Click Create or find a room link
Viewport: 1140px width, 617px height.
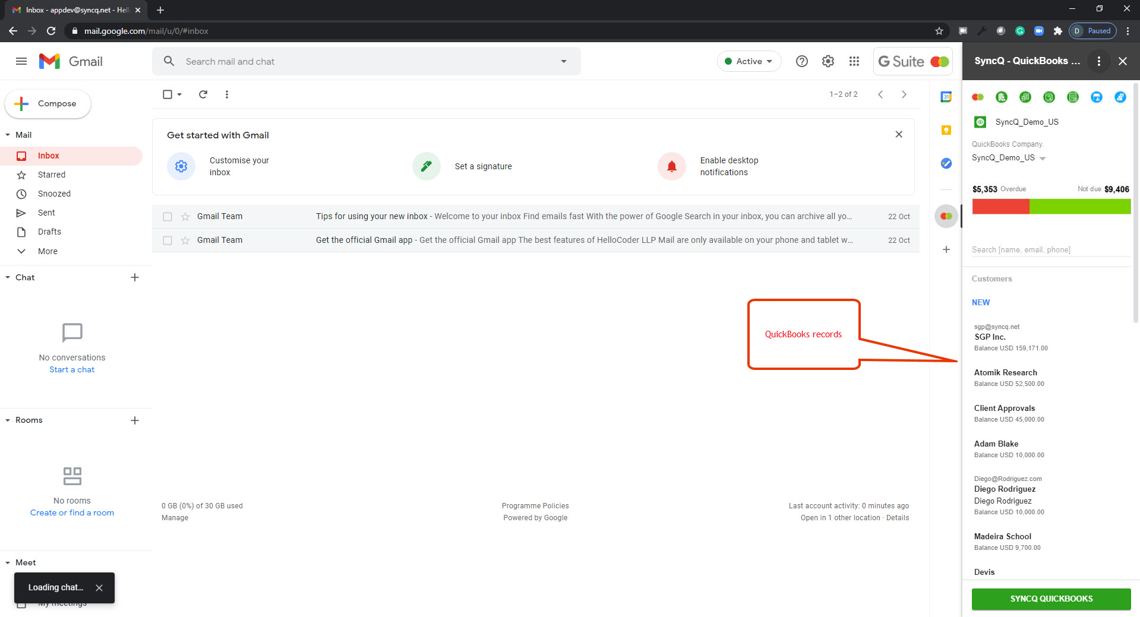point(72,512)
